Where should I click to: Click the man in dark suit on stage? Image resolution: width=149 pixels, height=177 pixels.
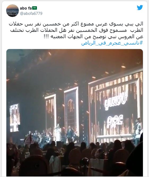pyautogui.click(x=70, y=134)
